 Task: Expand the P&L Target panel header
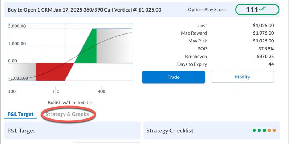point(73,130)
